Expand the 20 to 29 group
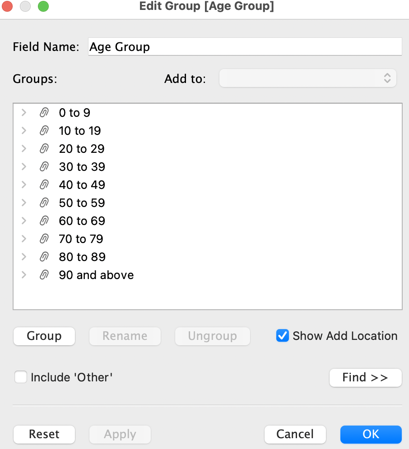Image resolution: width=409 pixels, height=449 pixels. [x=24, y=149]
